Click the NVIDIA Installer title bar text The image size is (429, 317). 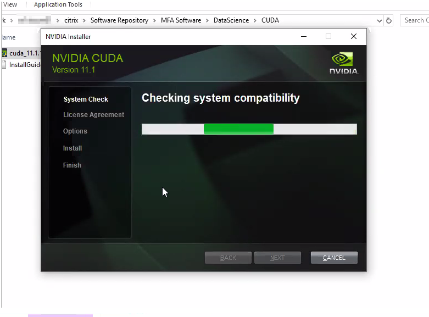68,37
